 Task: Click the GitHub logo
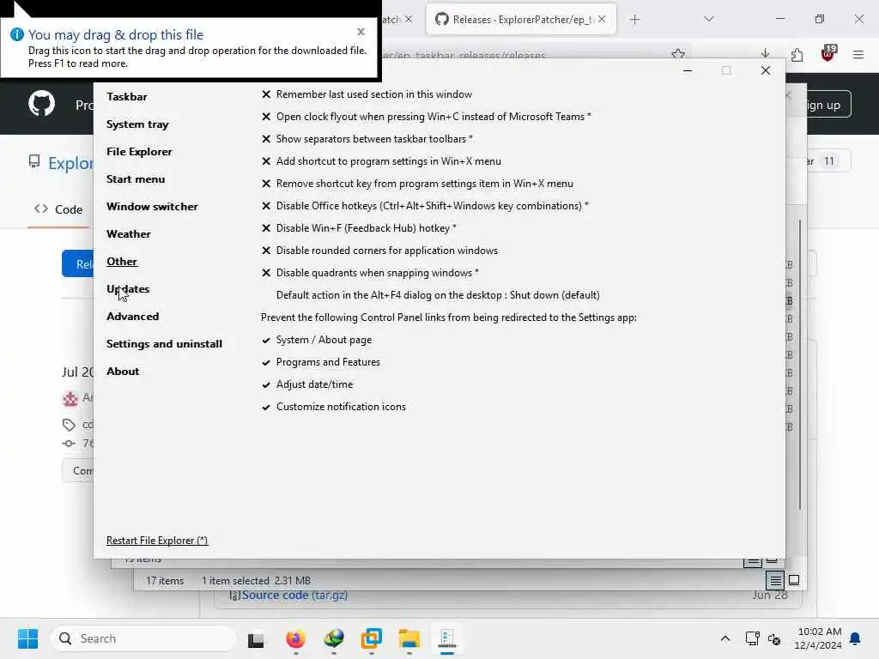(41, 104)
